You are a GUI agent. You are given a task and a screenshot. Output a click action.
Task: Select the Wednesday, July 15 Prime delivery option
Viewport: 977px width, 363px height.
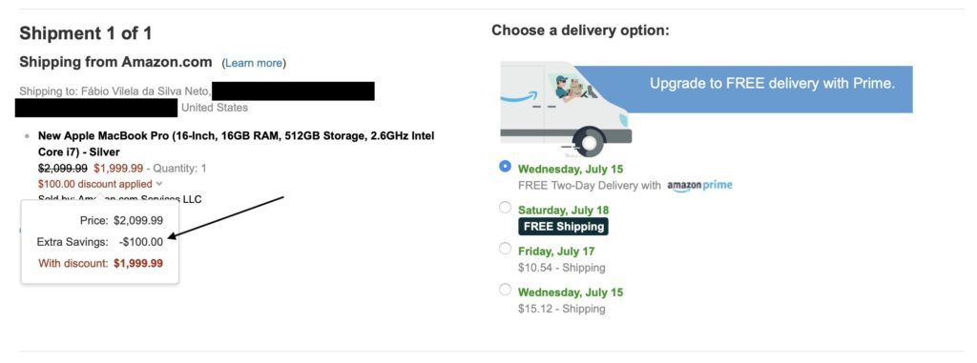coord(505,167)
